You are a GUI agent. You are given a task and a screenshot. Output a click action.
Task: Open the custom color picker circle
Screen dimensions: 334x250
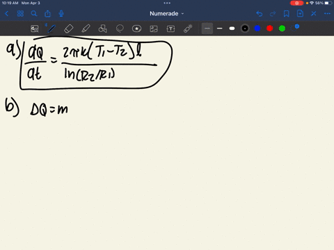coord(295,28)
